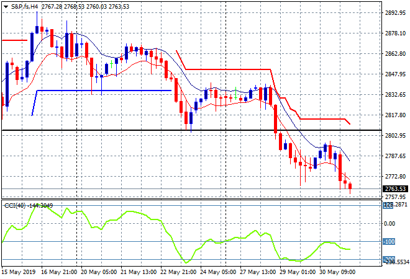Click the 2862.80 price axis label

pyautogui.click(x=395, y=54)
